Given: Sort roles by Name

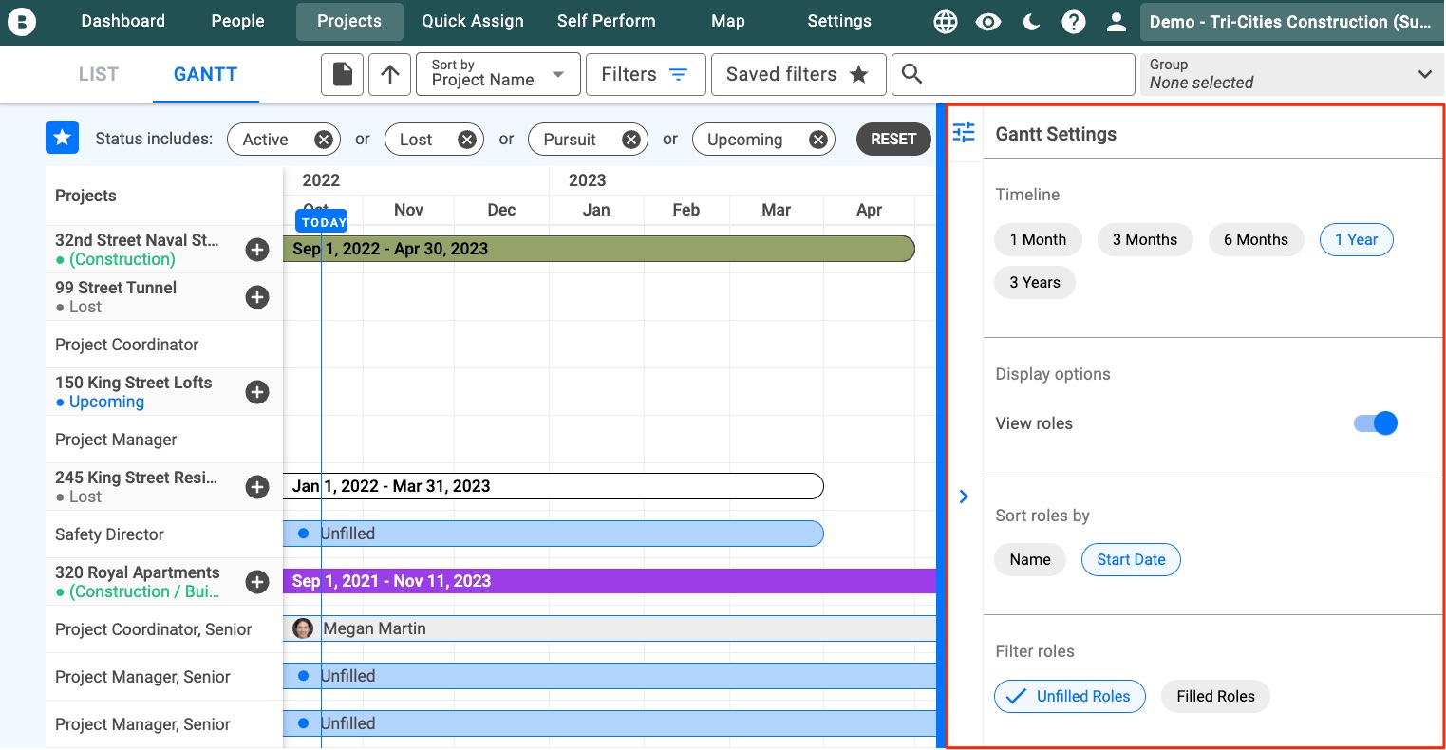Looking at the screenshot, I should click(1030, 560).
